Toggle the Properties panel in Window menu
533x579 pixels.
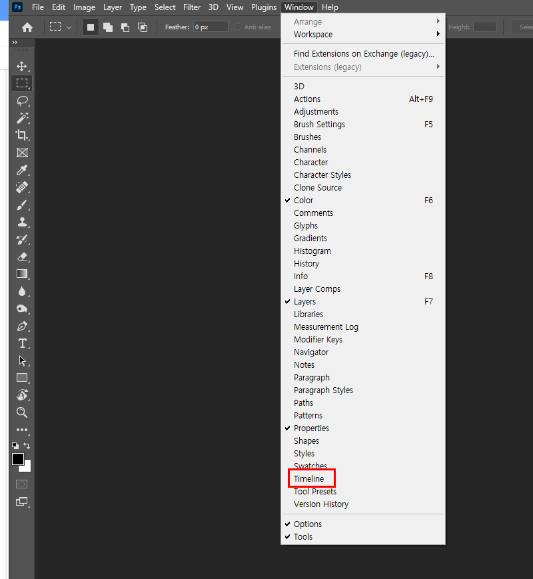point(362,428)
